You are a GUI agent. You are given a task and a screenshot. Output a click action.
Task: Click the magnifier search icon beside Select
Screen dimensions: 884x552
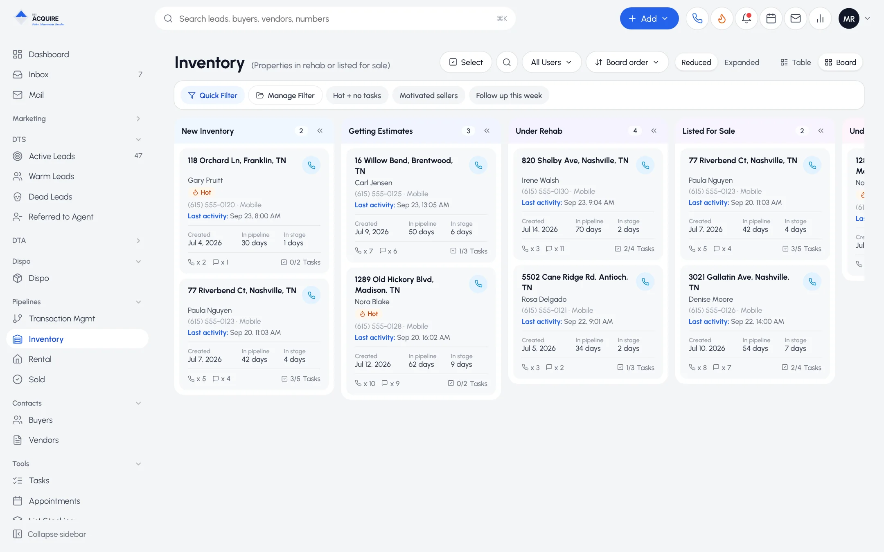coord(507,62)
